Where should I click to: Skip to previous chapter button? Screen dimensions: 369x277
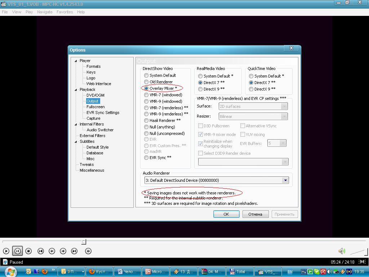pyautogui.click(x=41, y=251)
